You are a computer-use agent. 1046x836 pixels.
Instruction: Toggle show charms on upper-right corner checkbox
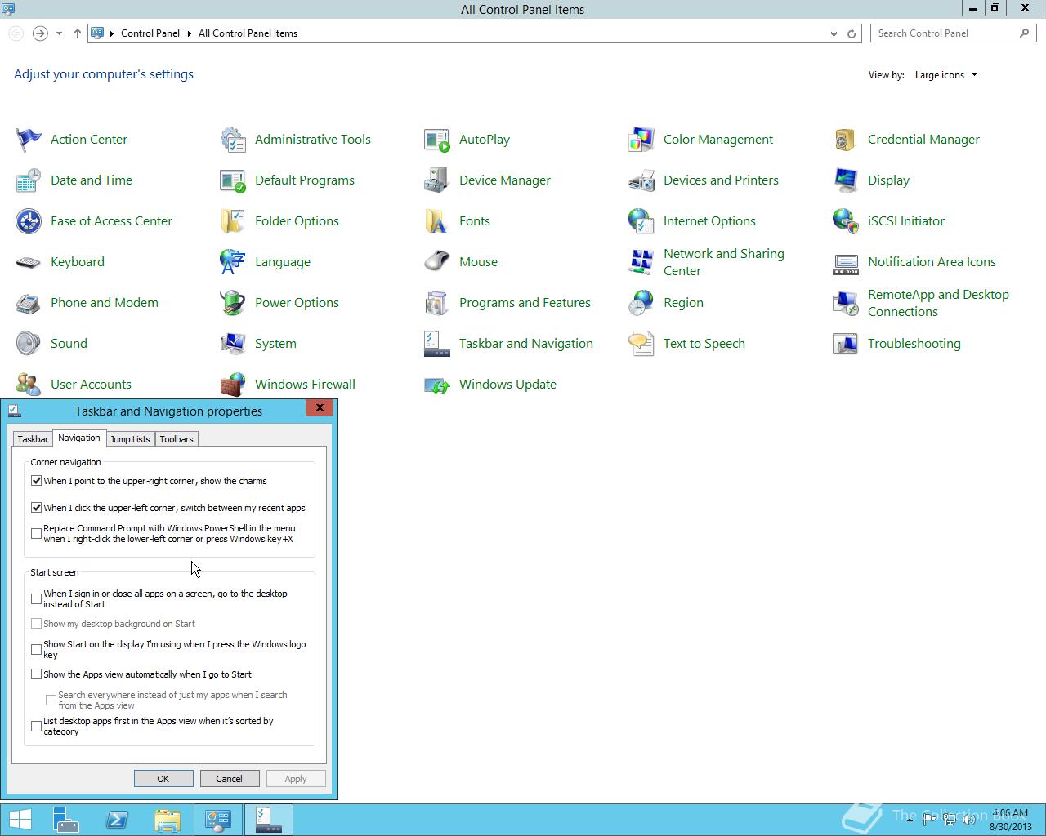[x=37, y=481]
